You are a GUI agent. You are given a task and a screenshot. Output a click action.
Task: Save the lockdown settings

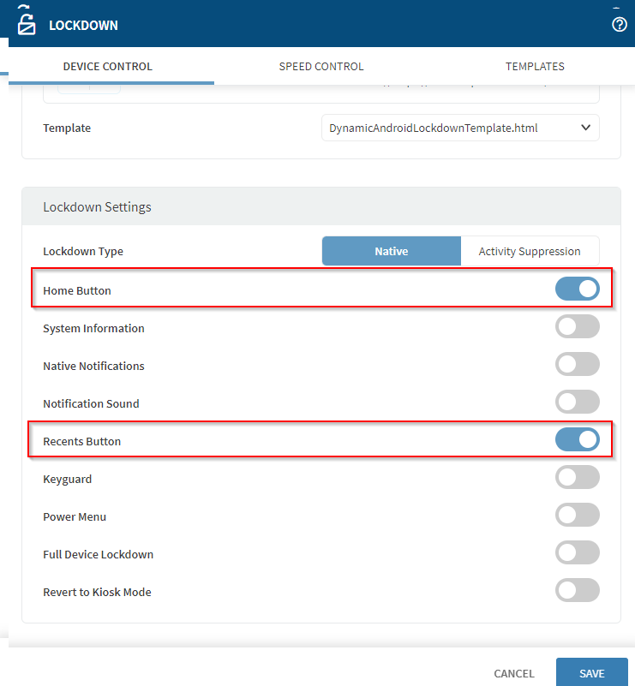click(591, 673)
